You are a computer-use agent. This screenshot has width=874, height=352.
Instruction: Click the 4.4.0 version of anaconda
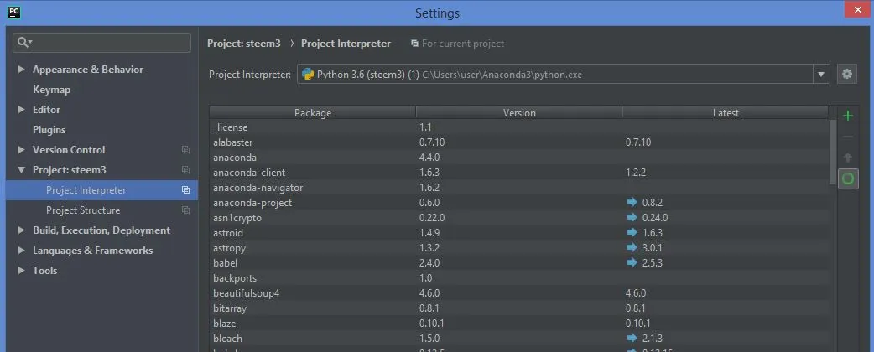[429, 158]
